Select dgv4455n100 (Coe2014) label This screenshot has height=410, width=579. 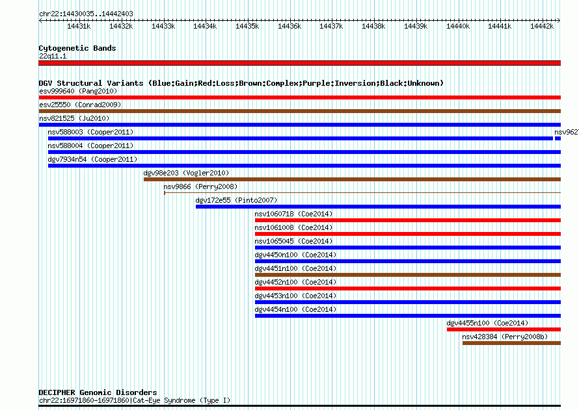[x=487, y=323]
